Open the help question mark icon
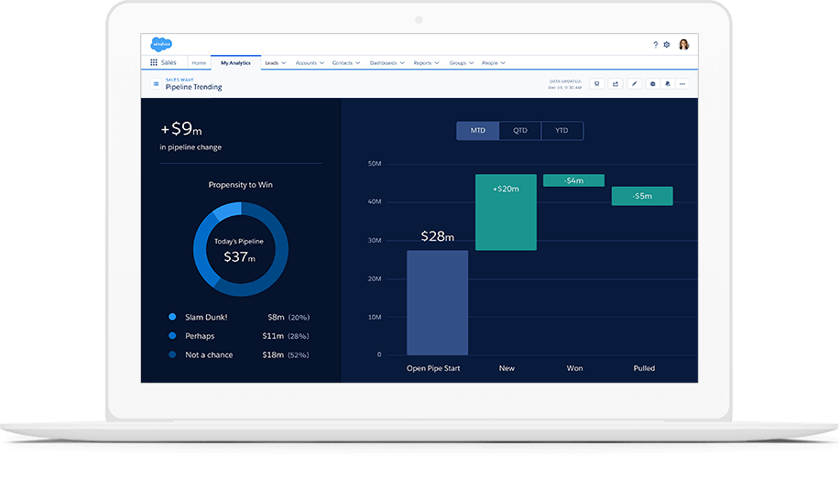Image resolution: width=839 pixels, height=478 pixels. [655, 44]
